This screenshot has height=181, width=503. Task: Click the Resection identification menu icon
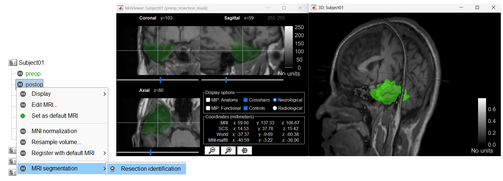tap(113, 169)
